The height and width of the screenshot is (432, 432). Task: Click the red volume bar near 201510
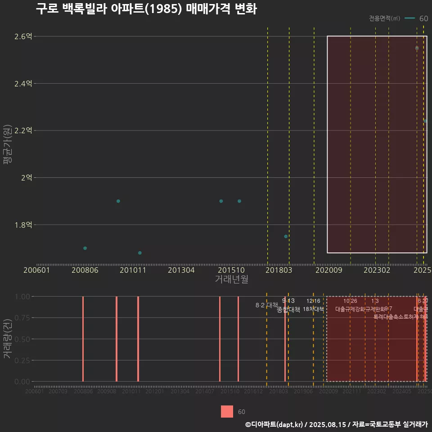[238, 339]
